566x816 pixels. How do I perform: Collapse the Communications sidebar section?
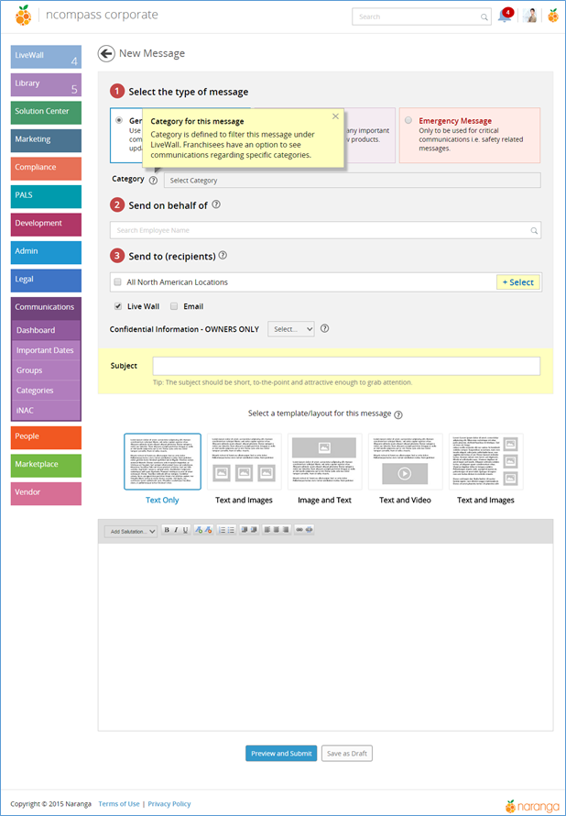click(x=46, y=308)
